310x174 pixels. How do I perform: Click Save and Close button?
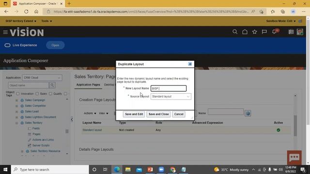click(158, 114)
